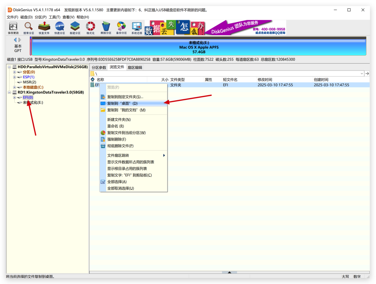Choose 彻底删除文件(P) from context menu
This screenshot has height=284, width=376.
point(134,146)
